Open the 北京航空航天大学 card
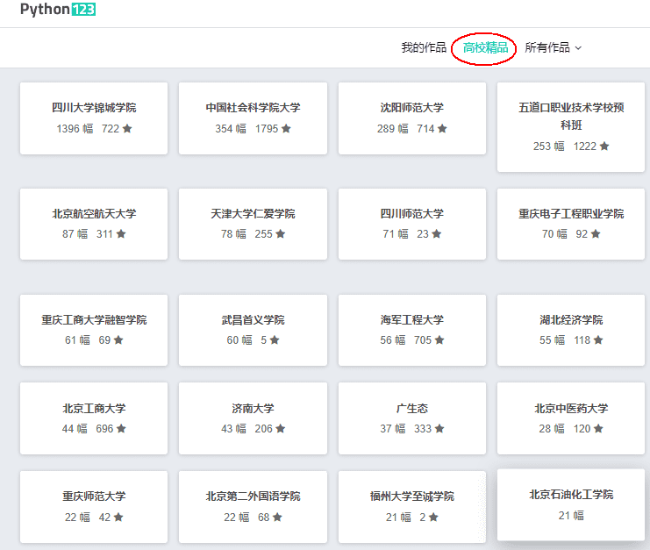The image size is (650, 550). pyautogui.click(x=94, y=225)
